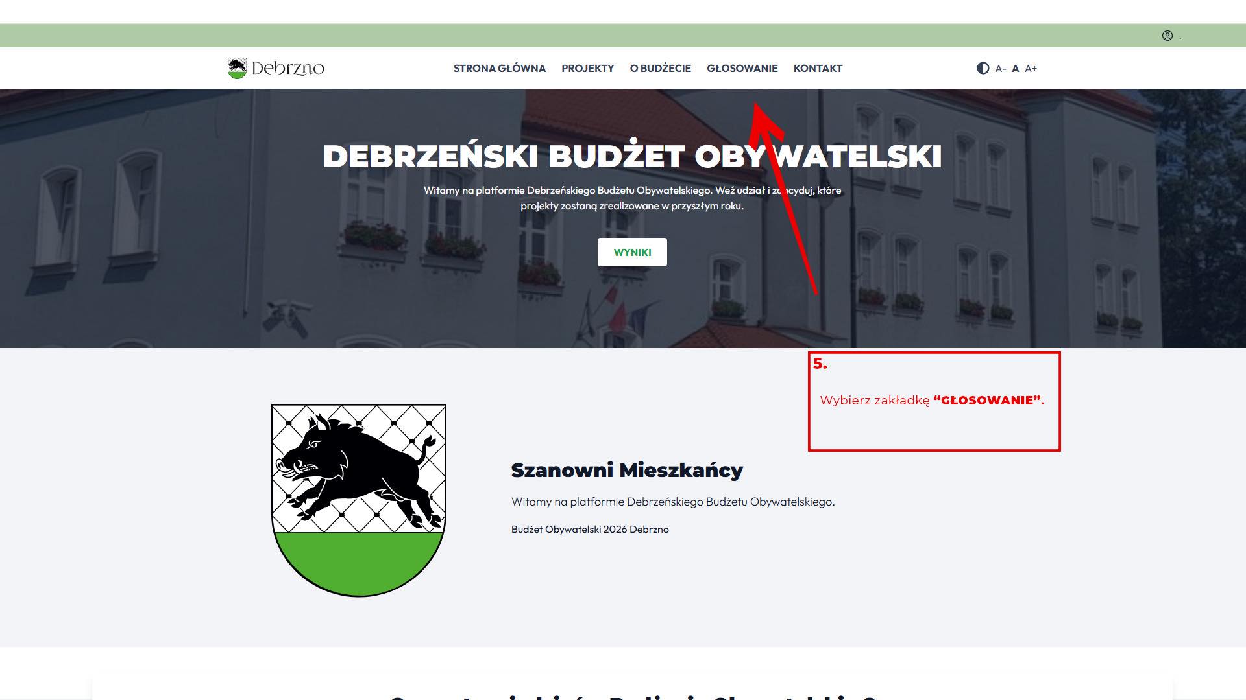Open the O BUDŻECIE menu item
The width and height of the screenshot is (1246, 700).
pos(660,69)
